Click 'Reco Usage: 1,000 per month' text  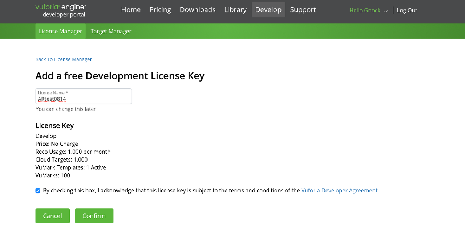[73, 152]
